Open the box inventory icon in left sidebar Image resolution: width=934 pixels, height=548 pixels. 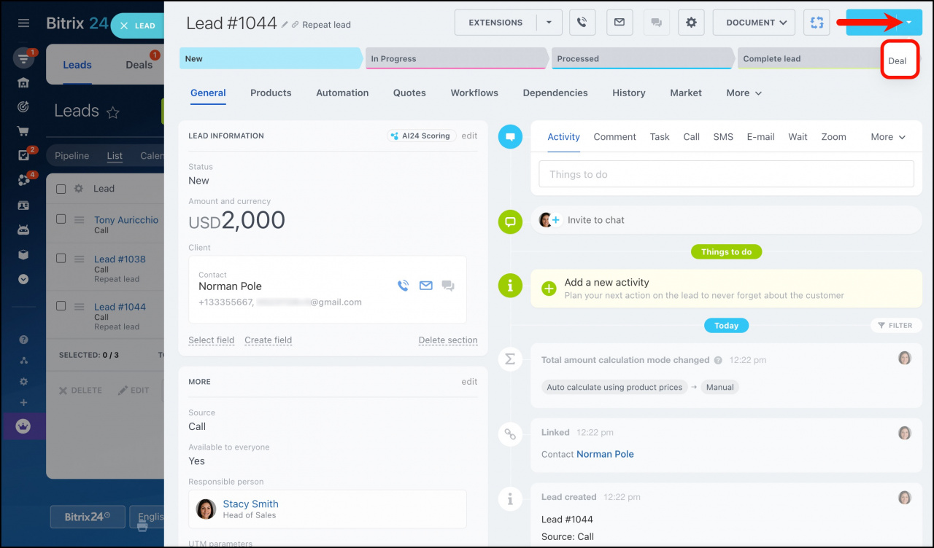pos(23,254)
